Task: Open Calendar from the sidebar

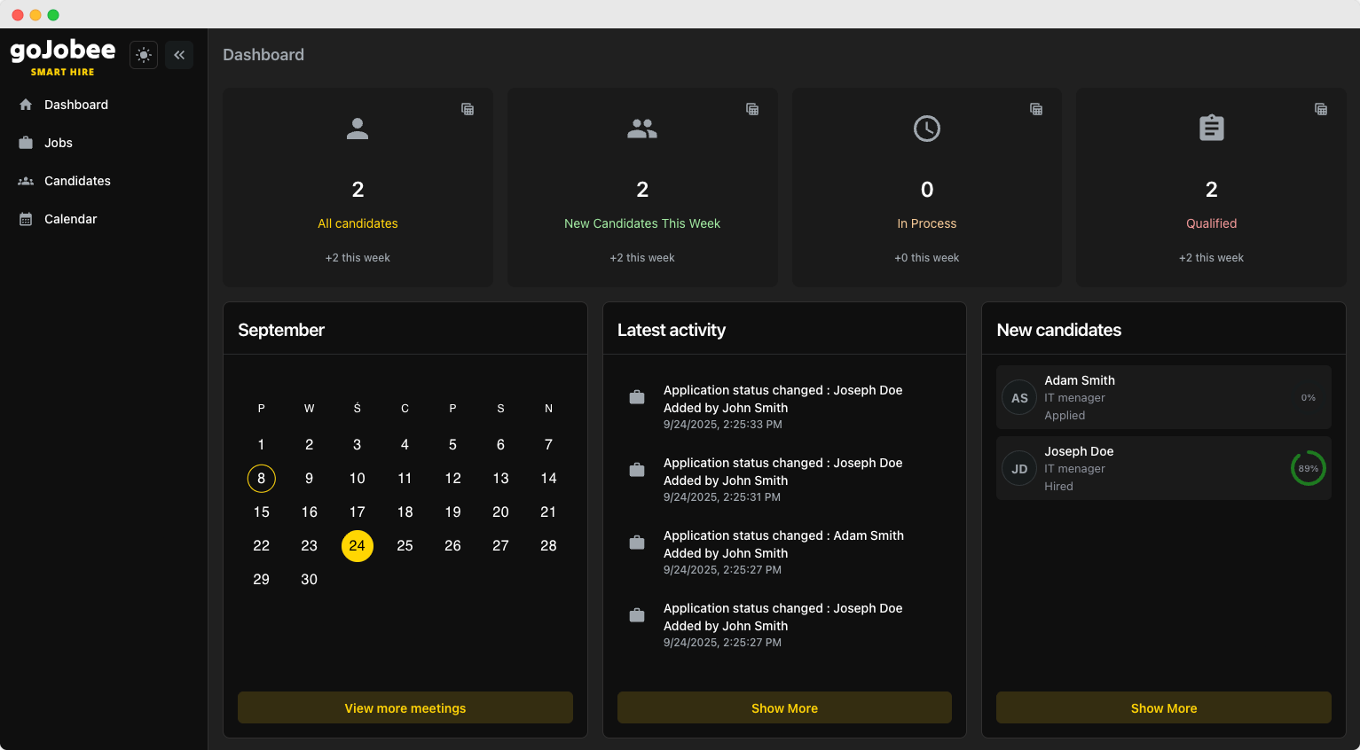Action: pyautogui.click(x=70, y=219)
